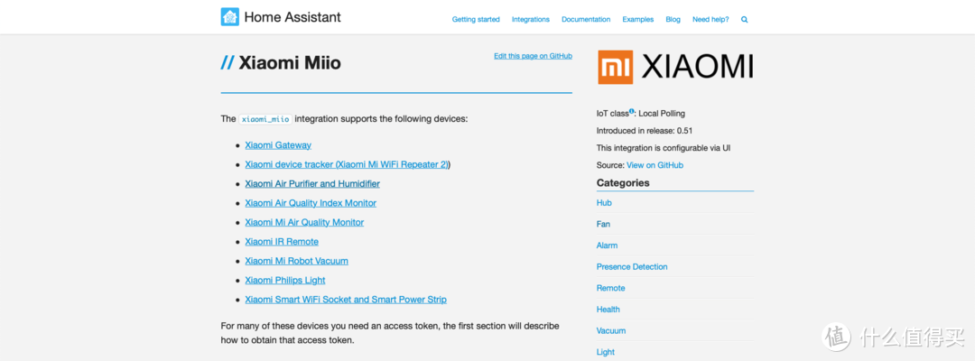Open the Blog menu item
This screenshot has width=975, height=361.
[x=673, y=20]
